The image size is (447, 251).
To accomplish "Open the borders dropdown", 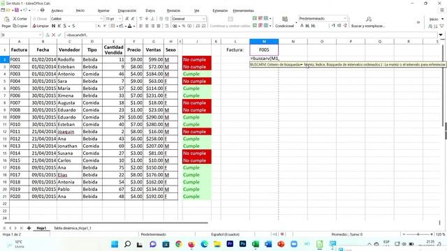I will 117,26.
